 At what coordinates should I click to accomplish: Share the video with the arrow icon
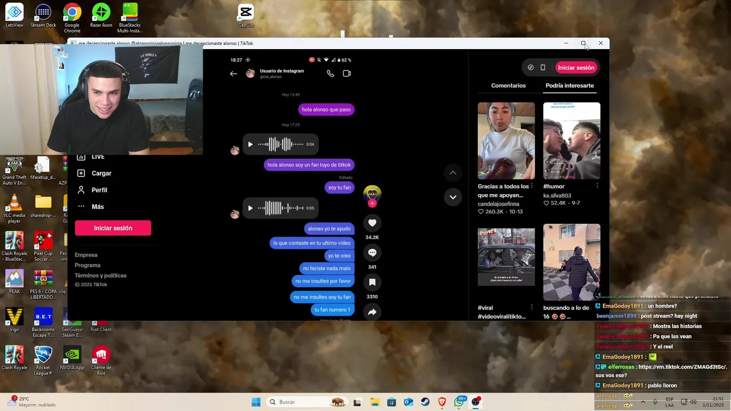(372, 312)
